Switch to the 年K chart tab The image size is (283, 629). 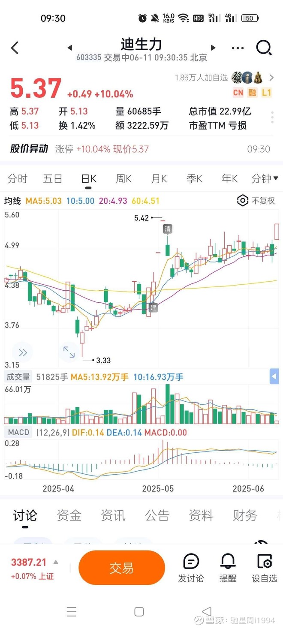(x=229, y=179)
